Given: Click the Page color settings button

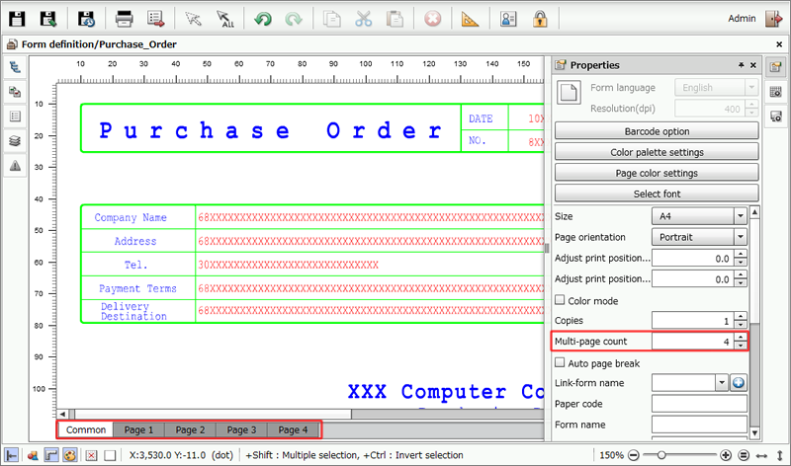Looking at the screenshot, I should point(657,173).
